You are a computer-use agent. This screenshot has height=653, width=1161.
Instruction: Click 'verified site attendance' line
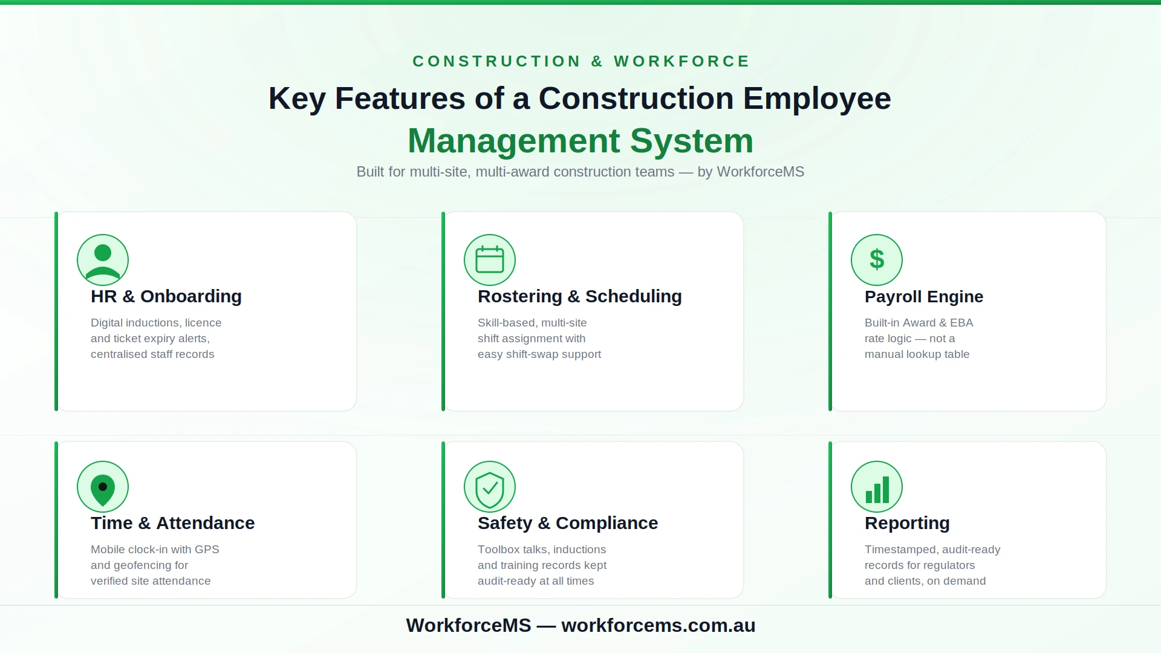coord(151,581)
